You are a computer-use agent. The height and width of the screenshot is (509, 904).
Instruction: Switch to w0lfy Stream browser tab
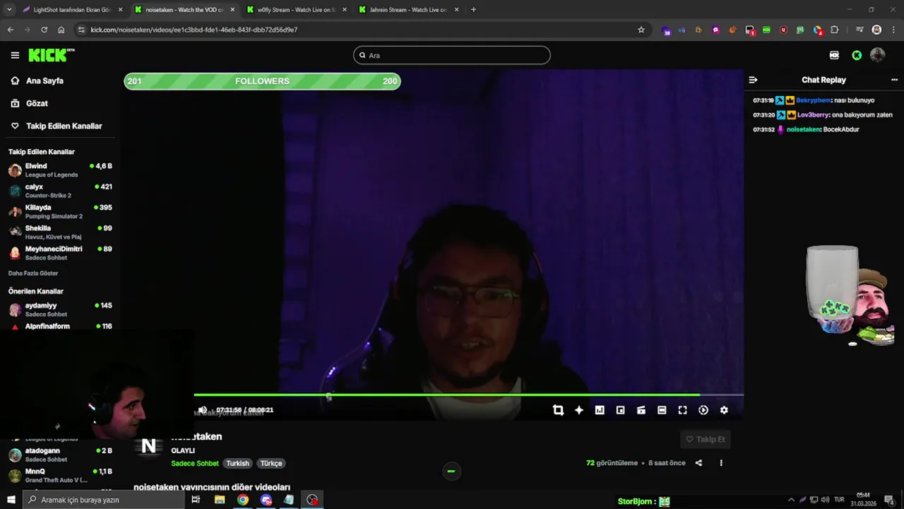(297, 10)
